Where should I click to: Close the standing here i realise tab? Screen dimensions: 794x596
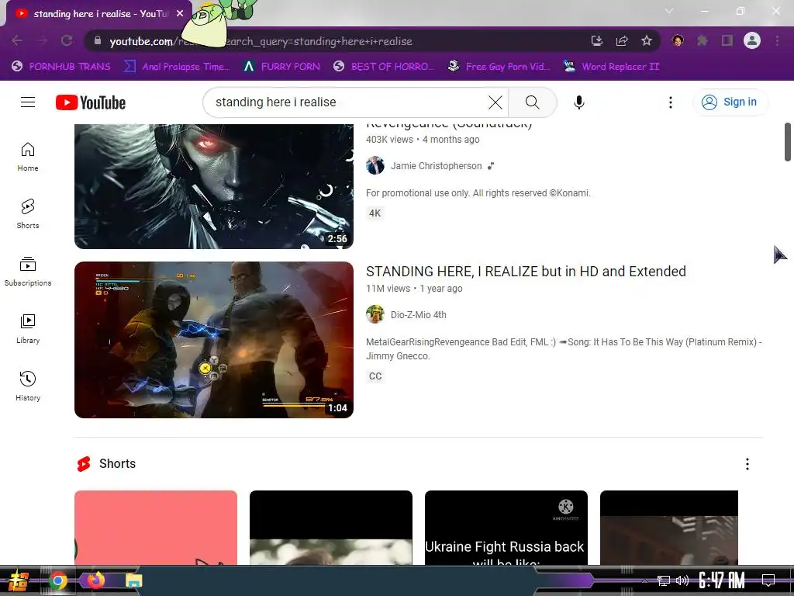180,14
